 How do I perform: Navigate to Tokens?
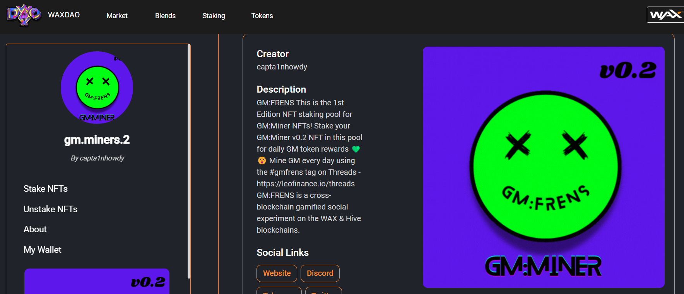pyautogui.click(x=262, y=15)
